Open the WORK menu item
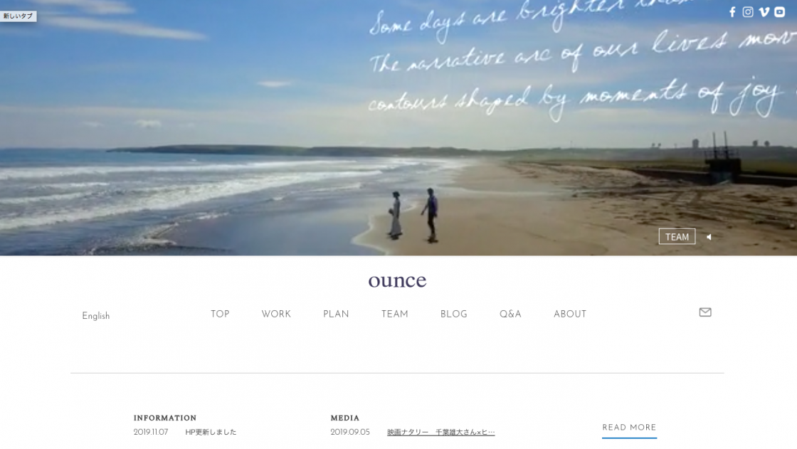797x449 pixels. tap(276, 315)
